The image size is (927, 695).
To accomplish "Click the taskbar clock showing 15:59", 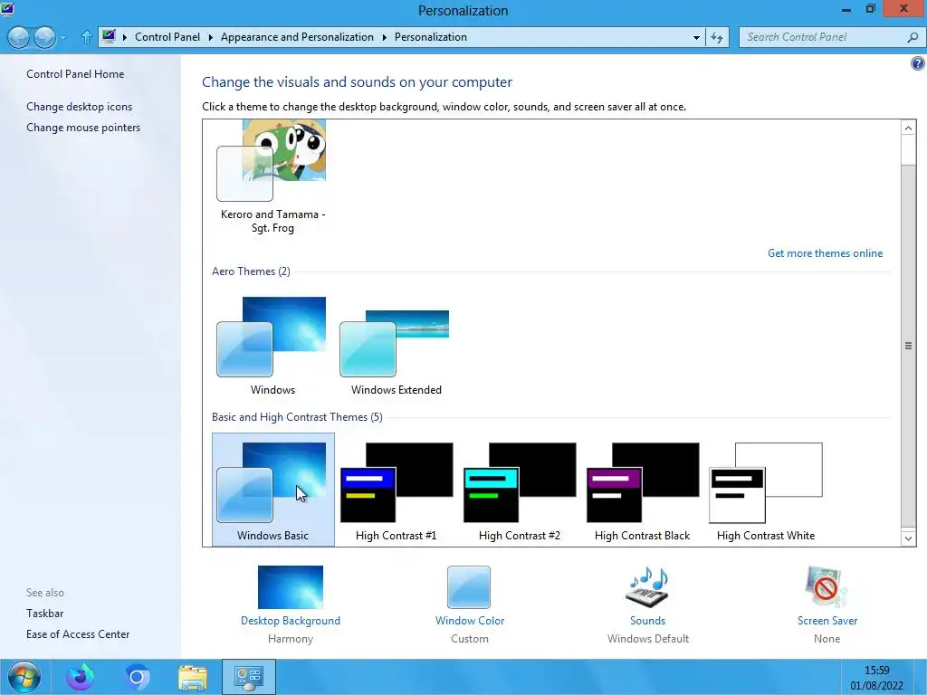I will coord(876,677).
